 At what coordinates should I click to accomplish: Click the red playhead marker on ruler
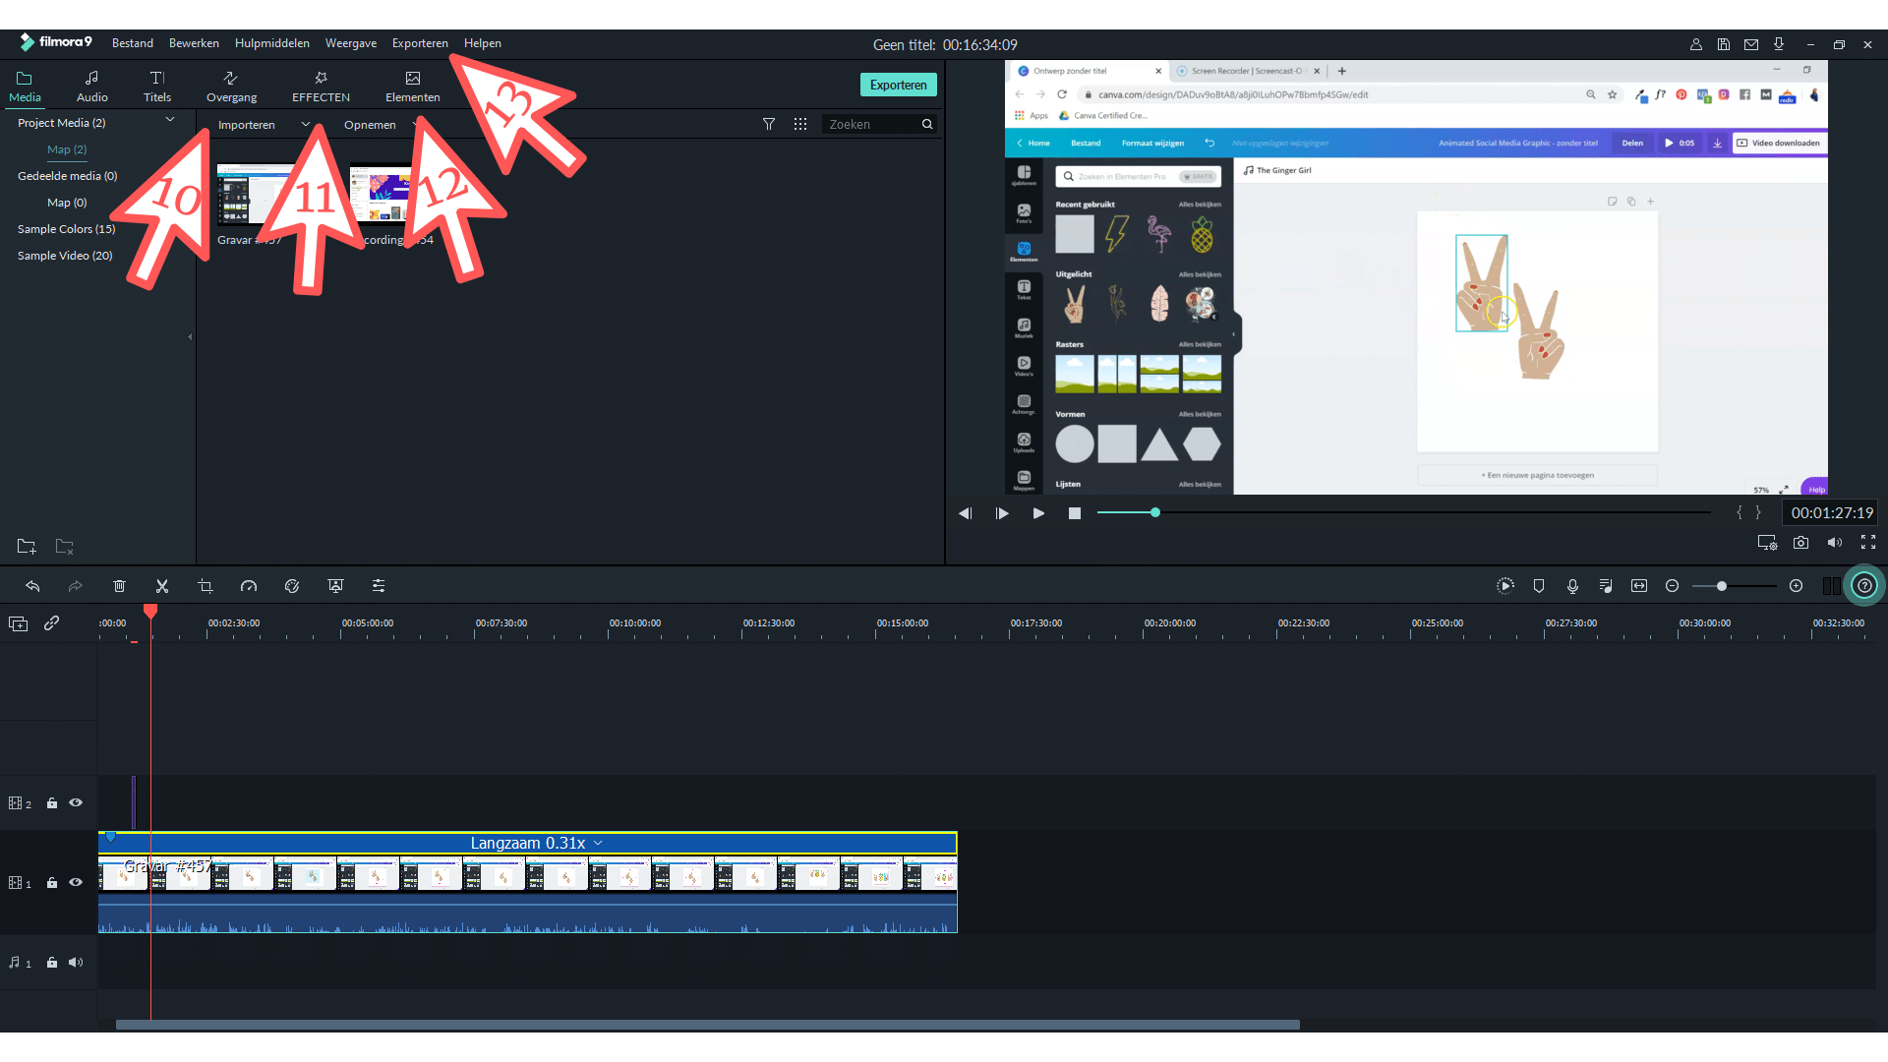(x=150, y=612)
